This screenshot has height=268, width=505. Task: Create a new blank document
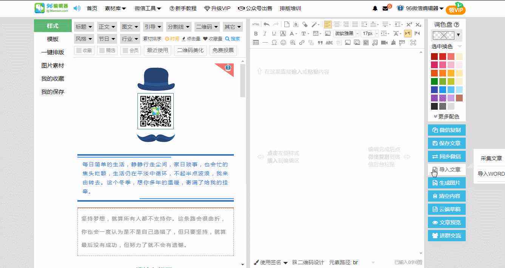coord(287,25)
